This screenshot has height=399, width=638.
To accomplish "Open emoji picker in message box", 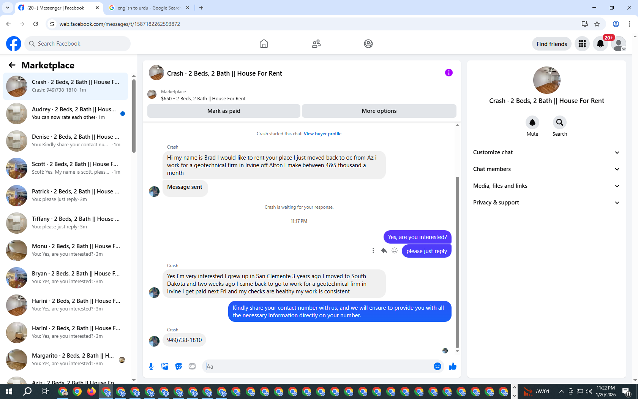I will (x=437, y=366).
